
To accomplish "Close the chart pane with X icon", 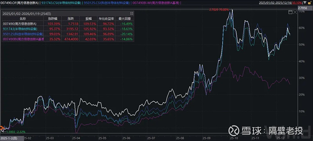I will [x=295, y=13].
